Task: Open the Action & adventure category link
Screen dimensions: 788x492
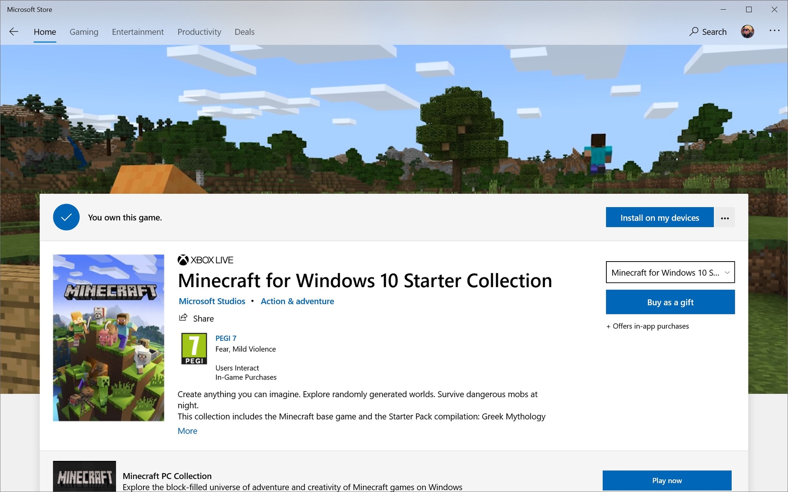Action: tap(297, 301)
